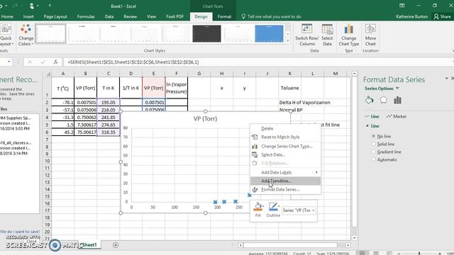The image size is (454, 255).
Task: Select the Automatic line radio button
Action: [373, 159]
